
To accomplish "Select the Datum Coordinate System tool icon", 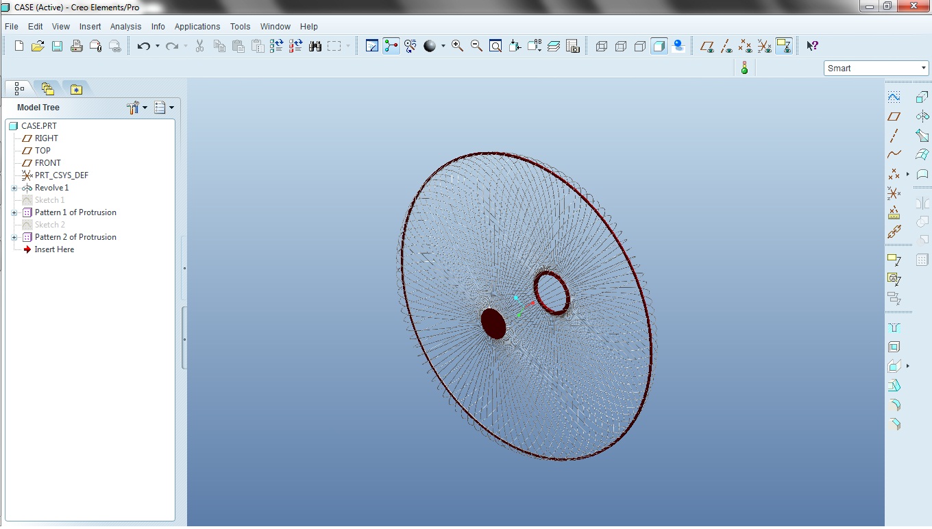I will [x=894, y=193].
